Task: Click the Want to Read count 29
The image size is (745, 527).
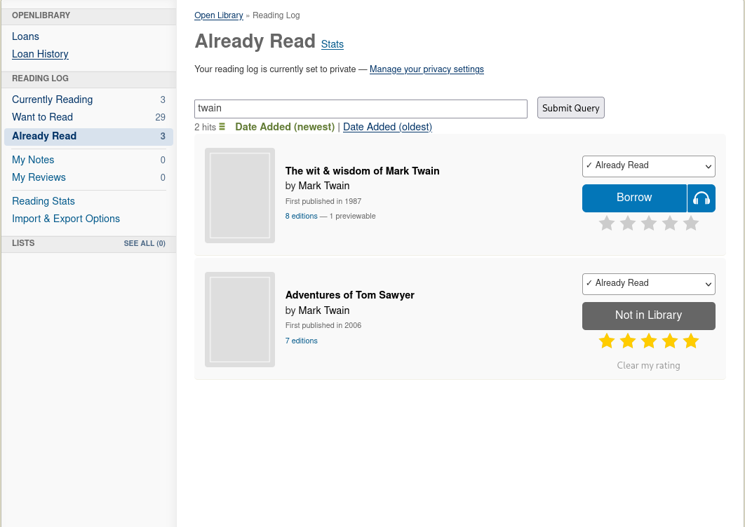Action: point(160,117)
